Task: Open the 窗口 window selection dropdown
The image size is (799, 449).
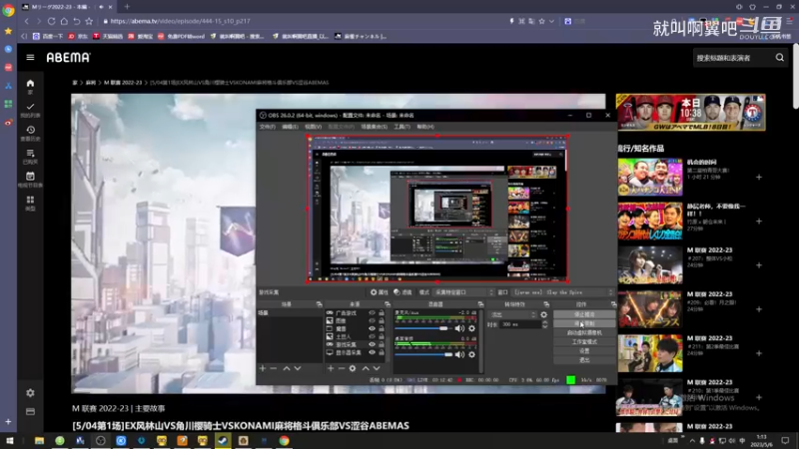Action: [563, 292]
